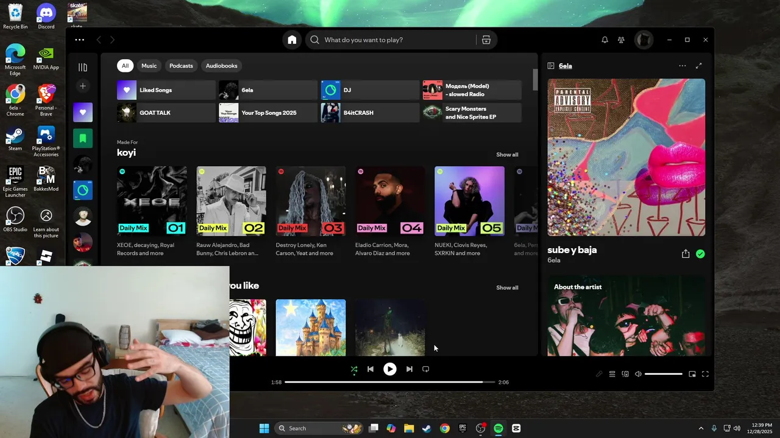Create playlist with sidebar plus icon
This screenshot has width=780, height=438.
tap(83, 86)
